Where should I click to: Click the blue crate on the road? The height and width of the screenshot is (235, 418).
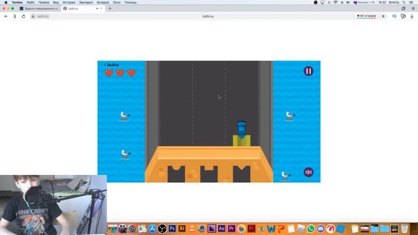pyautogui.click(x=242, y=129)
